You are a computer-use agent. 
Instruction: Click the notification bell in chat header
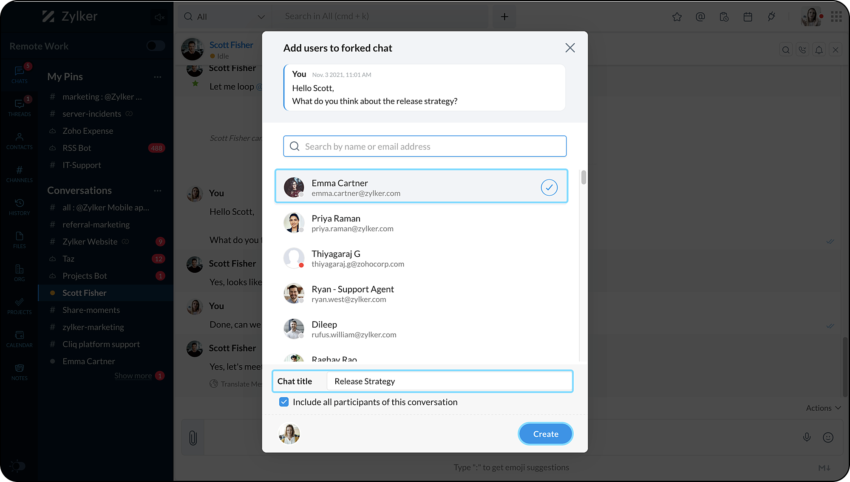(x=819, y=50)
